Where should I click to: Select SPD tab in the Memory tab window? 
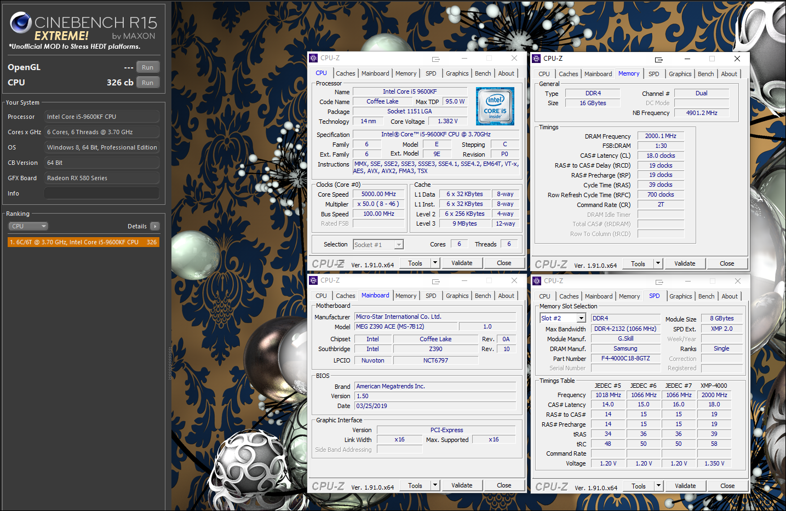point(653,74)
